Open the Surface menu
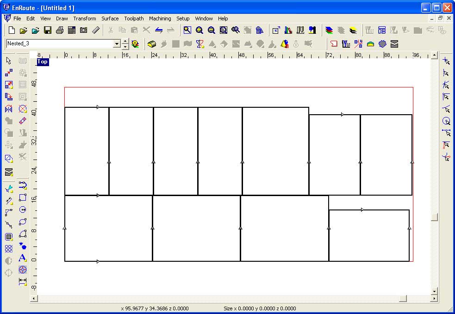Image resolution: width=455 pixels, height=314 pixels. 110,18
